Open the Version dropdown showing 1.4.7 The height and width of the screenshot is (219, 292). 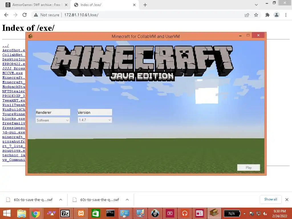pyautogui.click(x=95, y=120)
